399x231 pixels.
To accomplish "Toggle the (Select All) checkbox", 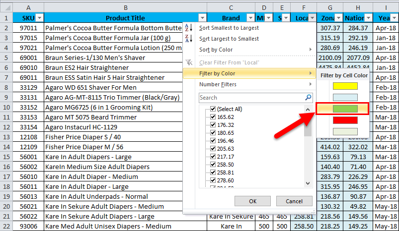I will 213,109.
